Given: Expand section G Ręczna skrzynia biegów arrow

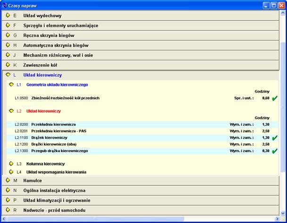Looking at the screenshot, I should coord(8,35).
